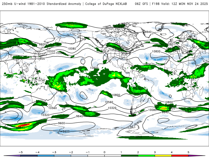The height and width of the screenshot is (157, 209).
Task: Select the light blue -3-to--2 colorbar segment
Action: coord(62,156)
